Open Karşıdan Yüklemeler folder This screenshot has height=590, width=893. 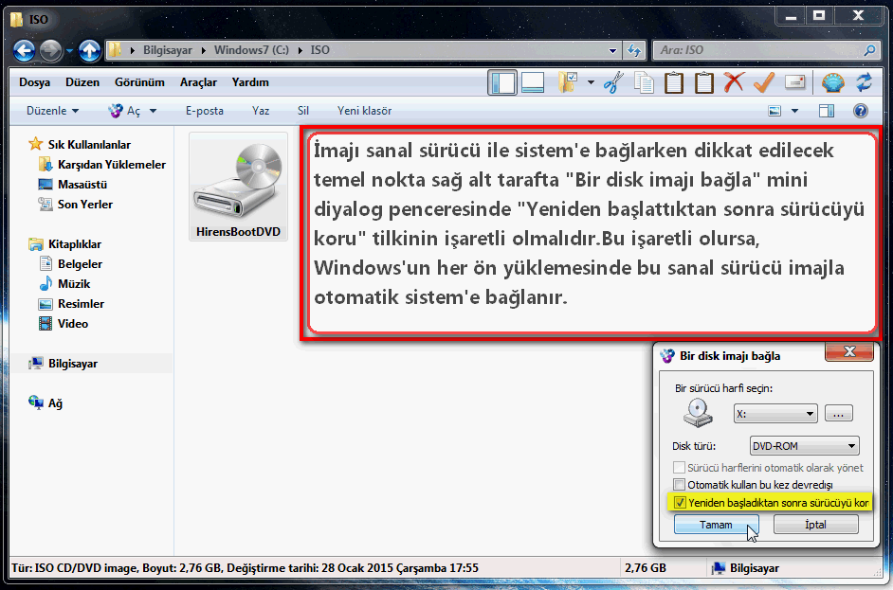pyautogui.click(x=112, y=165)
